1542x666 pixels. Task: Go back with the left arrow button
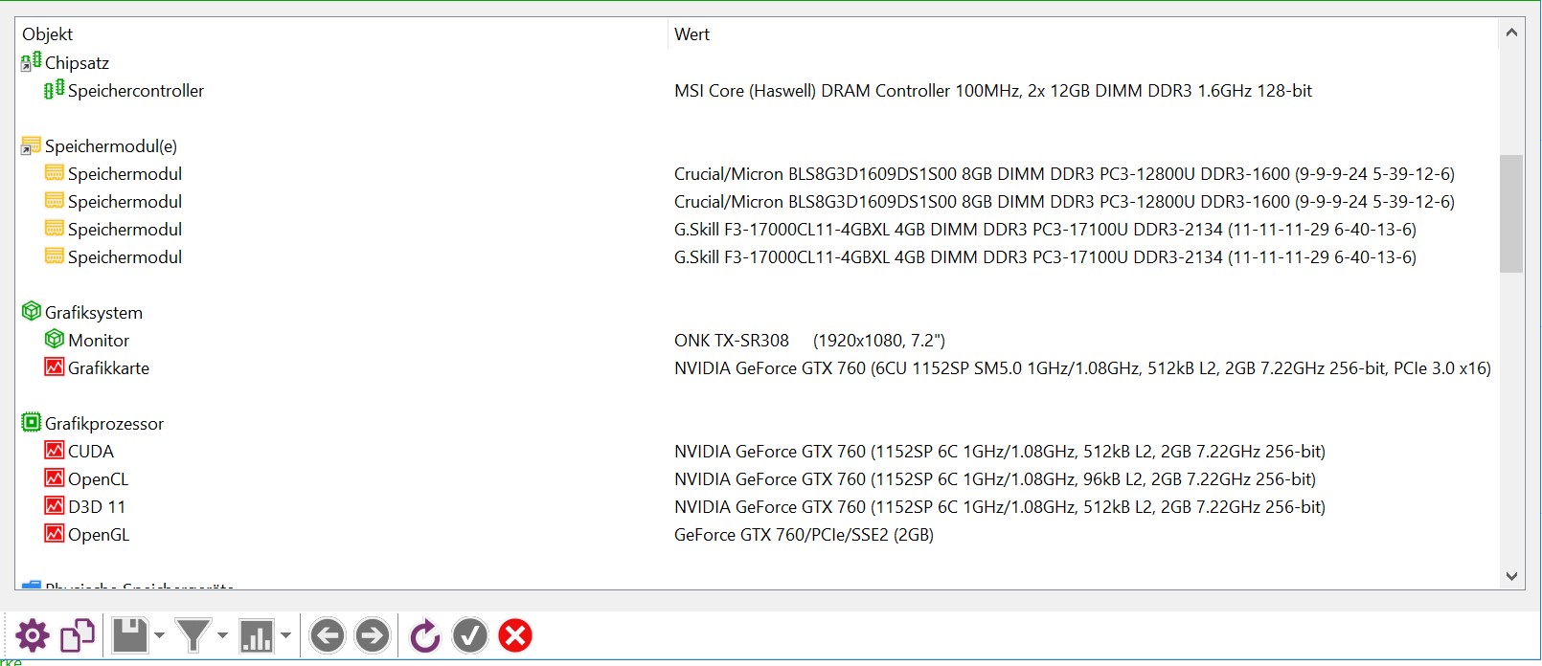click(x=328, y=635)
